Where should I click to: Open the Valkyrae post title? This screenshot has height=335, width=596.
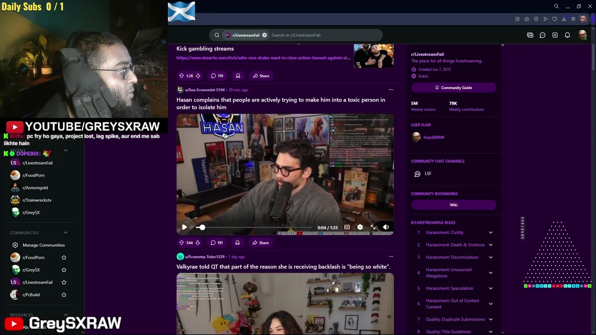[283, 267]
